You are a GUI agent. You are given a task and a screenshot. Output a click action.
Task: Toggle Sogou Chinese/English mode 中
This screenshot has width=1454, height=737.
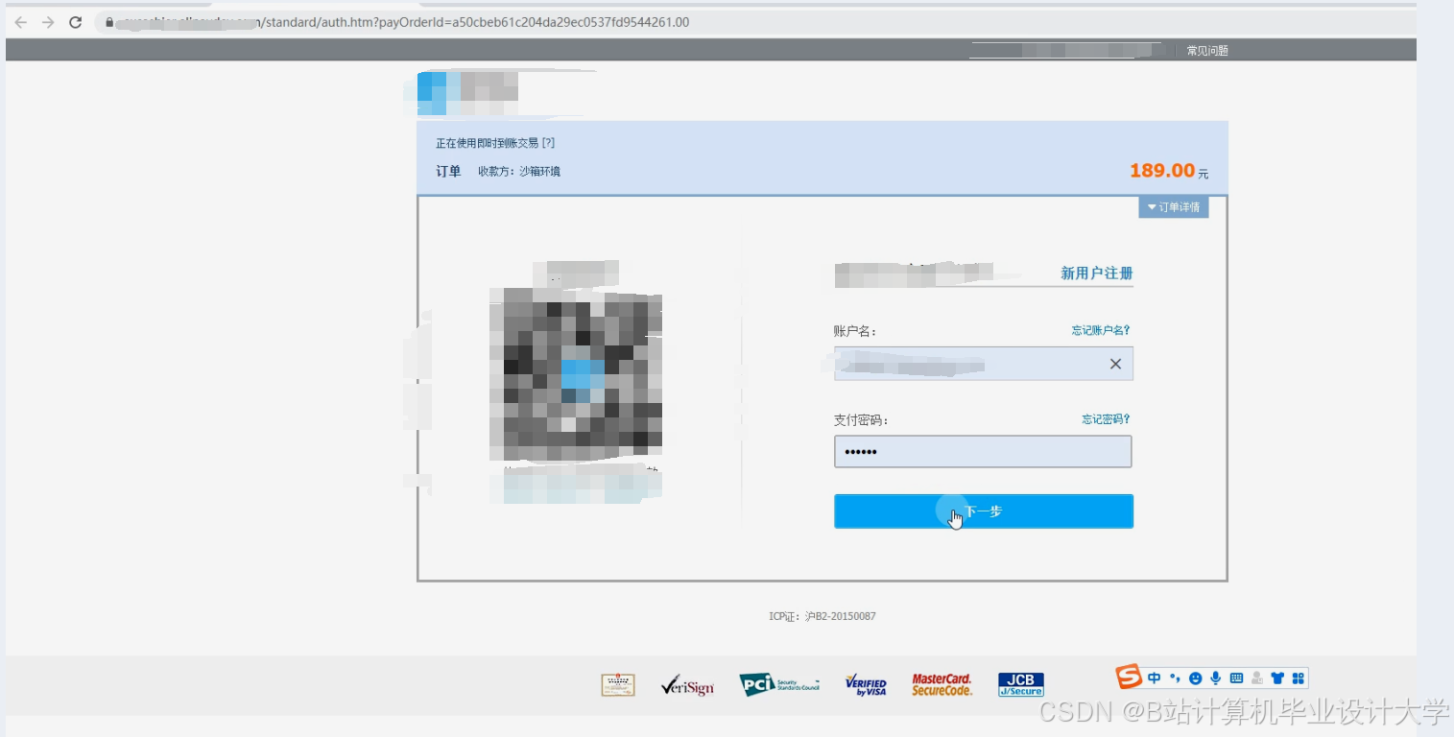(x=1155, y=678)
